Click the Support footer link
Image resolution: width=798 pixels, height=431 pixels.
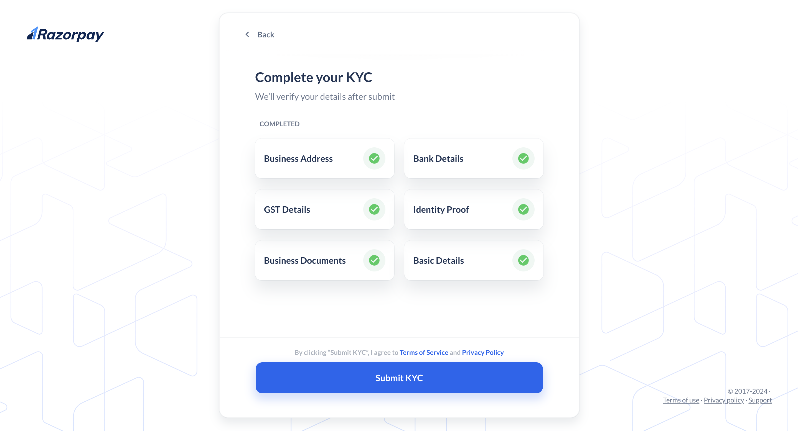[x=760, y=400]
